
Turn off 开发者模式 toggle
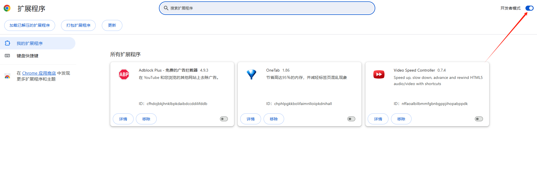(x=529, y=8)
